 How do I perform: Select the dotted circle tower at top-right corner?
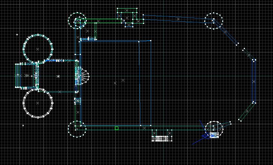tap(213, 21)
